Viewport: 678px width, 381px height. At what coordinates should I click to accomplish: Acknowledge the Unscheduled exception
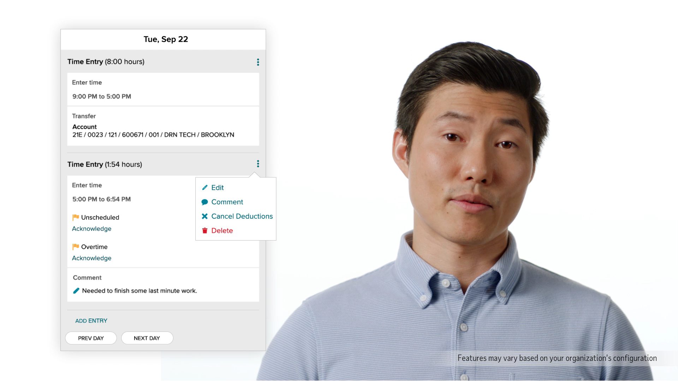[91, 229]
